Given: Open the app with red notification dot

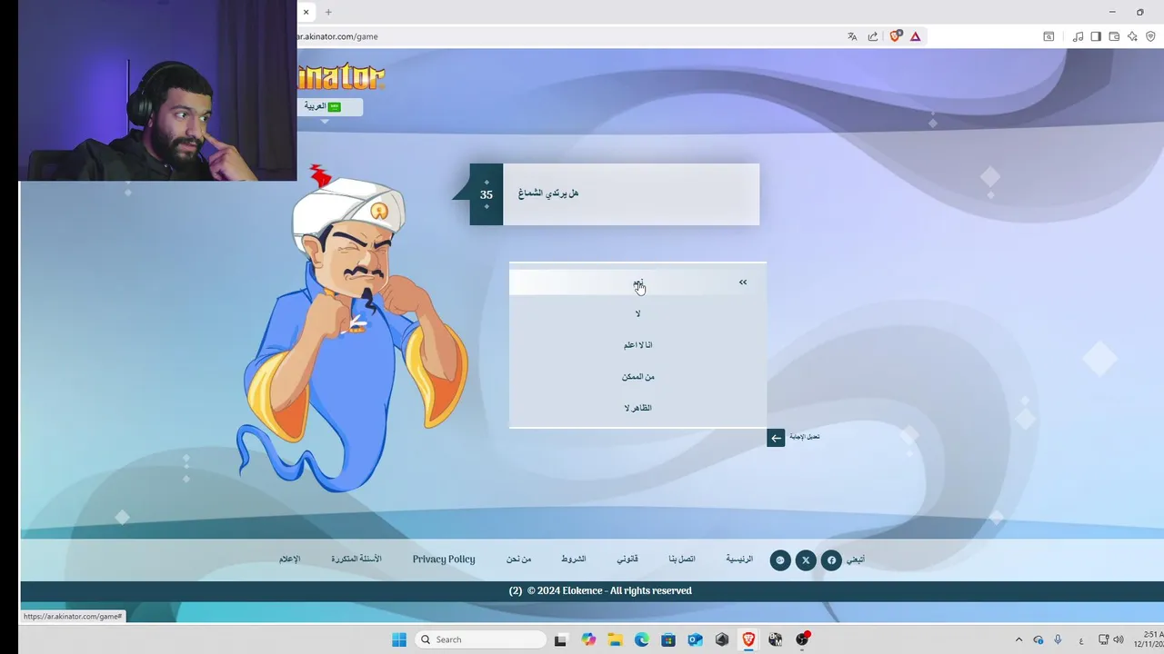Looking at the screenshot, I should (802, 639).
